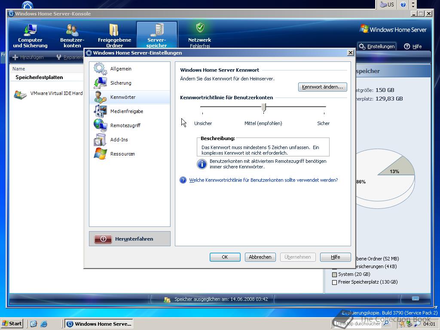Click the keyboard icon in console status bar

click(x=416, y=298)
